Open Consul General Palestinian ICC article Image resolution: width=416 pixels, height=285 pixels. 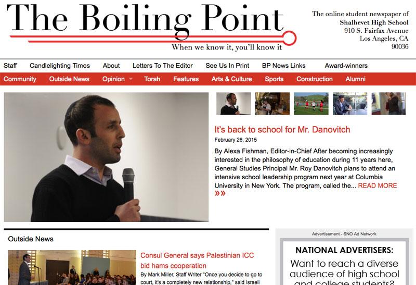pos(197,261)
